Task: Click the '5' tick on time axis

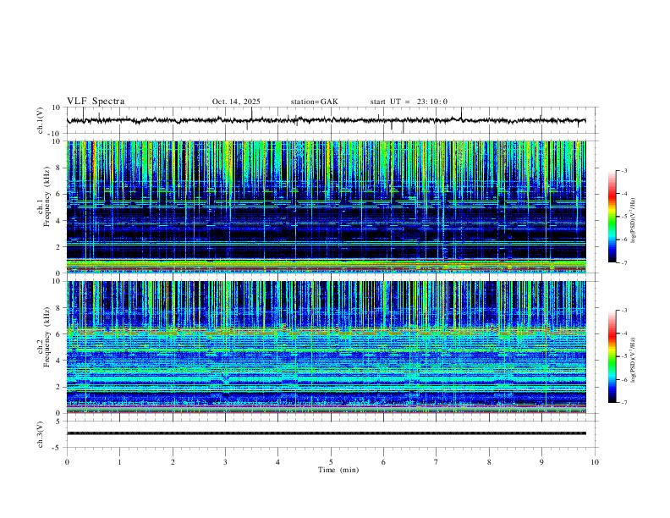Action: 331,462
